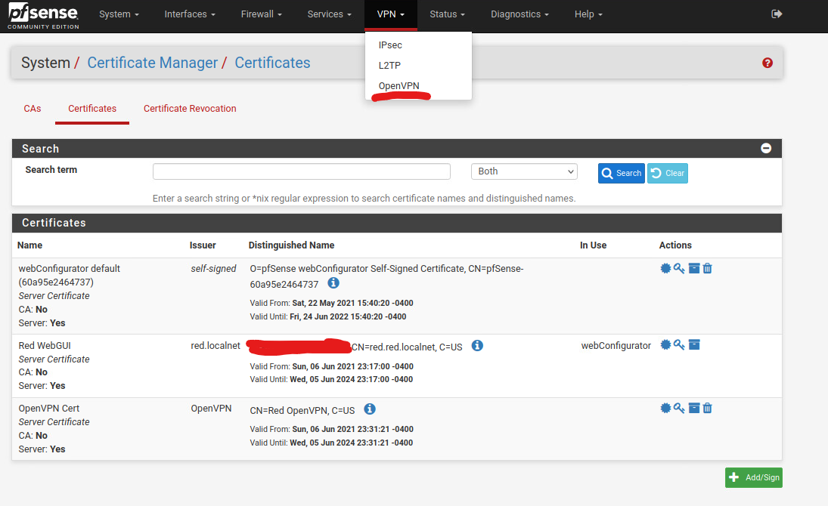Click 'Valid From: Sun, 06 Jun 2021 23:31:21' text

pos(332,429)
